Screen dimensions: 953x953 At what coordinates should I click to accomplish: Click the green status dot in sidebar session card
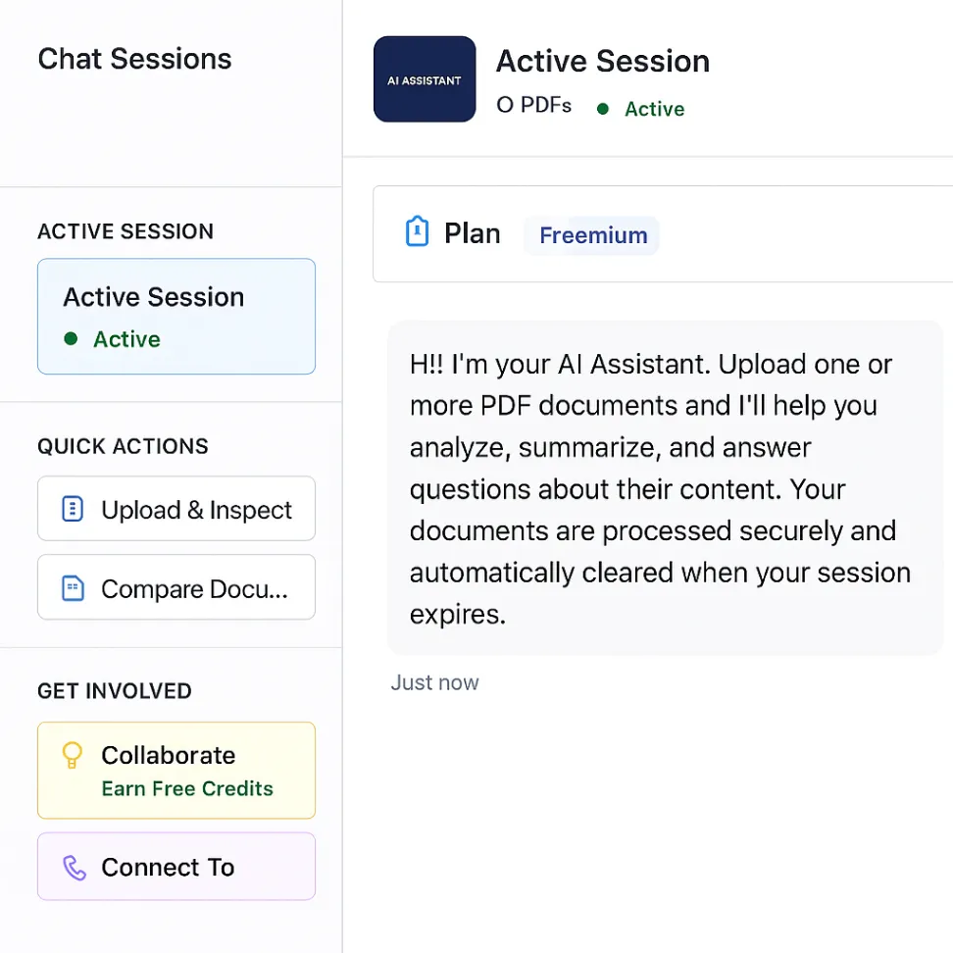71,339
